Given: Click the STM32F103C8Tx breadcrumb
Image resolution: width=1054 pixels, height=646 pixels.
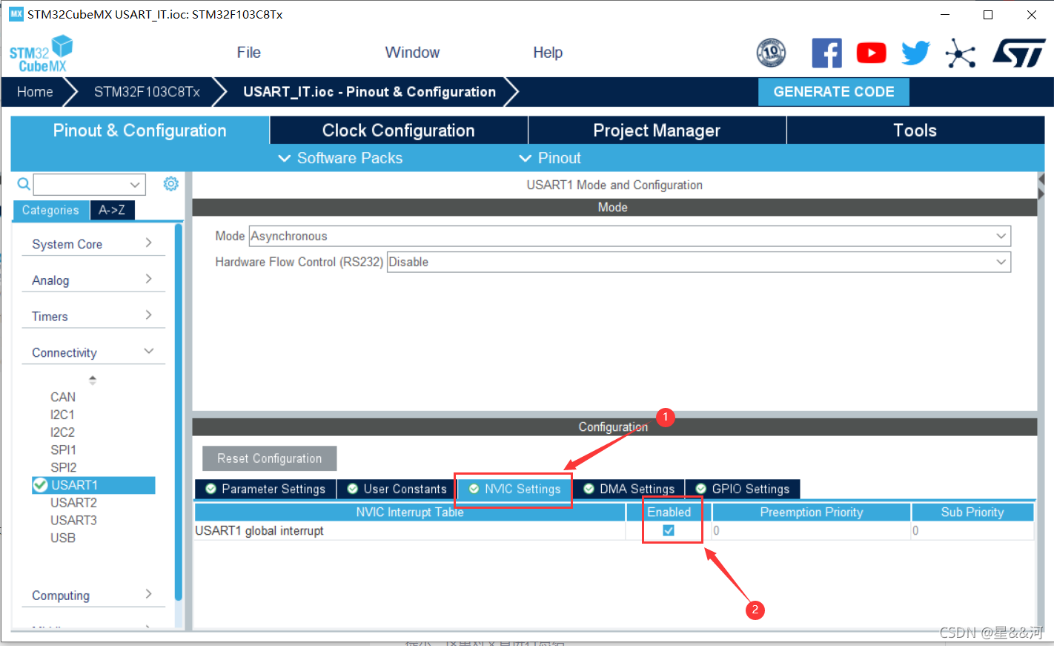Looking at the screenshot, I should [147, 92].
